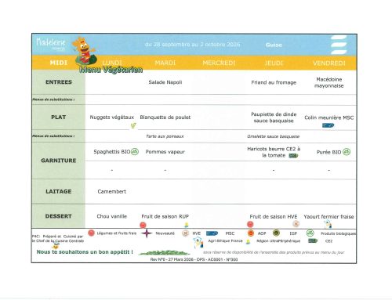392x300 pixels.
Task: Click the Purée BIO text
Action: pyautogui.click(x=329, y=152)
